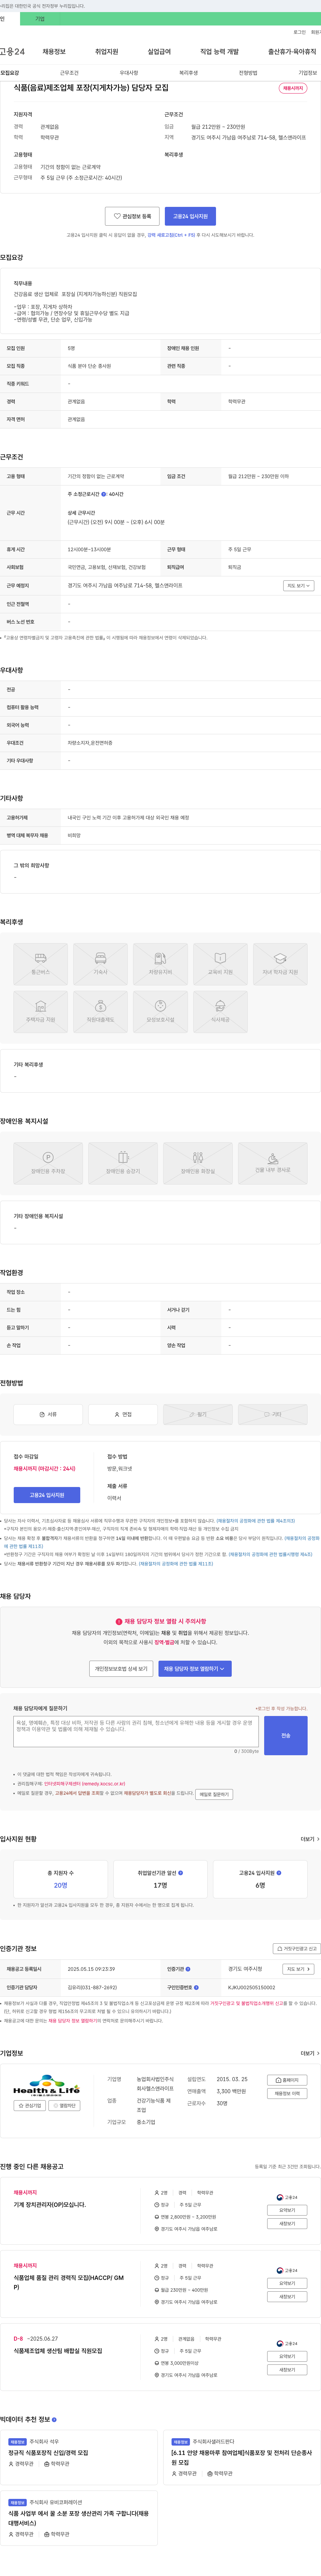Open job posting 식품제조업체 생산팀 배합실 직원모집

[x=58, y=2351]
